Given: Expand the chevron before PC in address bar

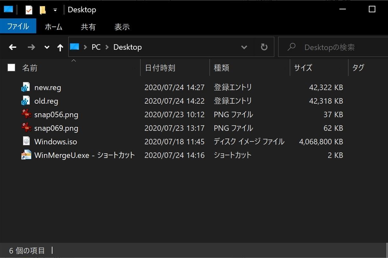Looking at the screenshot, I should tap(85, 47).
